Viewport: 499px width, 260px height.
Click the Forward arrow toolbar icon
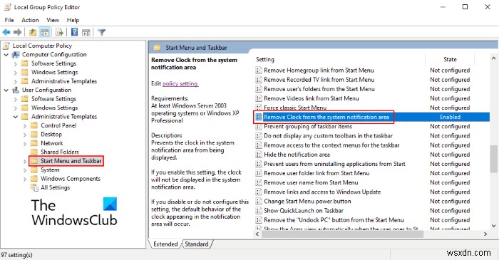tap(18, 32)
